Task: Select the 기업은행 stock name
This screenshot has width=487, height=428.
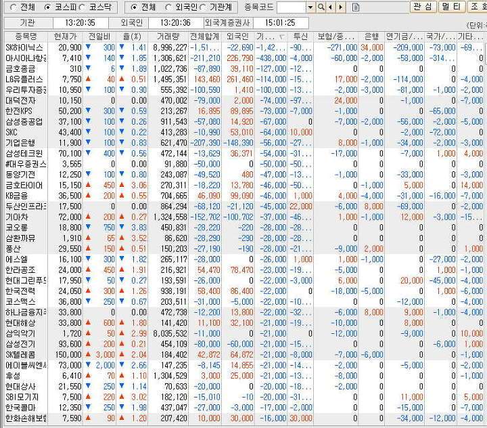Action: pyautogui.click(x=20, y=143)
